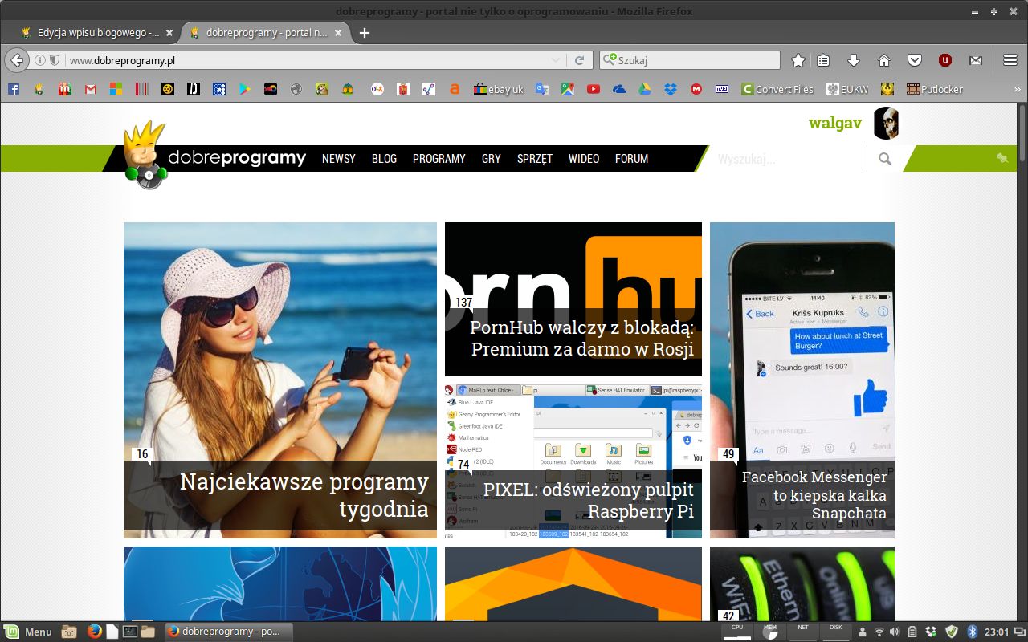Open the FORUM menu item
The image size is (1028, 642).
[631, 159]
